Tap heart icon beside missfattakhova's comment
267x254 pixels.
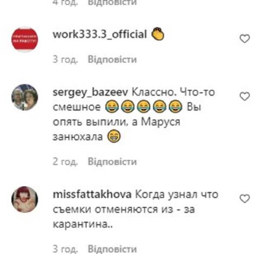click(245, 199)
